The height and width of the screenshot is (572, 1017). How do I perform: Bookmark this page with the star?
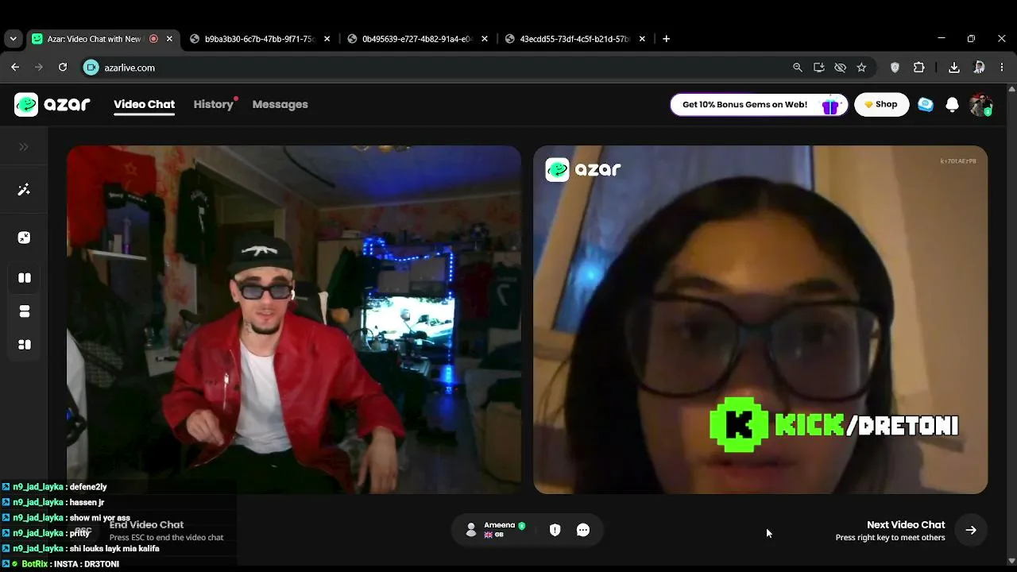[x=861, y=68]
